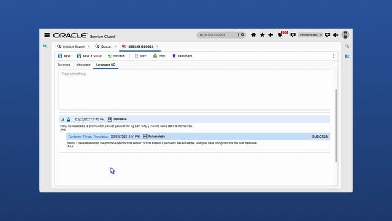Open the user avatar profile menu
Viewport: 392px width, 221px height.
click(345, 35)
